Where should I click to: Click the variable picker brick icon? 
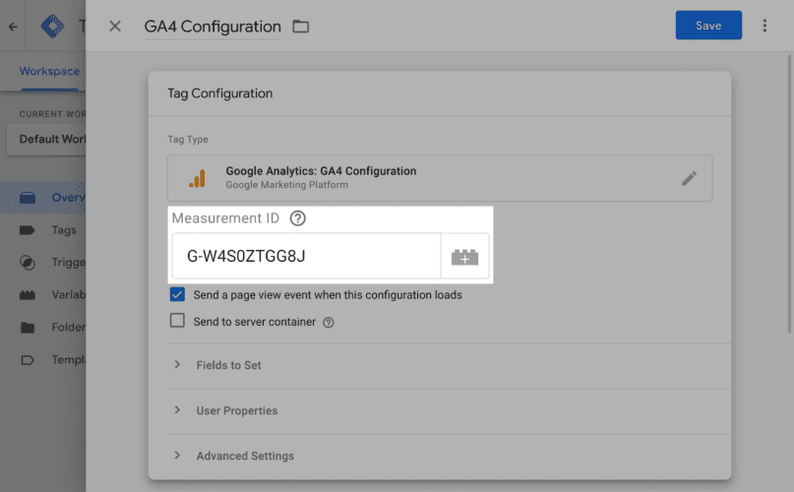click(x=464, y=257)
